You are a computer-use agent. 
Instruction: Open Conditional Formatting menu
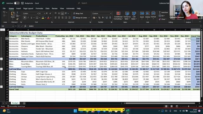click(118, 16)
